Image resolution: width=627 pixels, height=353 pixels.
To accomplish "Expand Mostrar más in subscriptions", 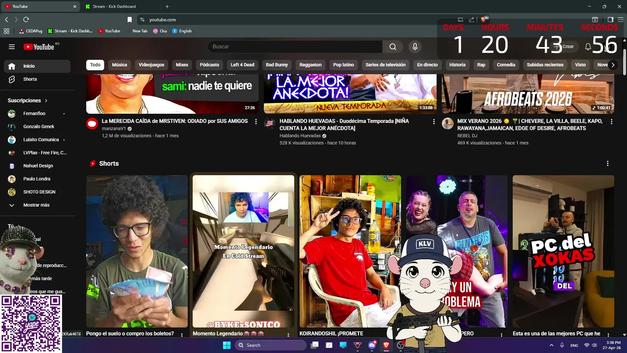I will click(37, 205).
